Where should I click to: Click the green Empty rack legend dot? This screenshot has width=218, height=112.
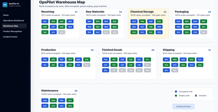pyautogui.click(x=176, y=96)
